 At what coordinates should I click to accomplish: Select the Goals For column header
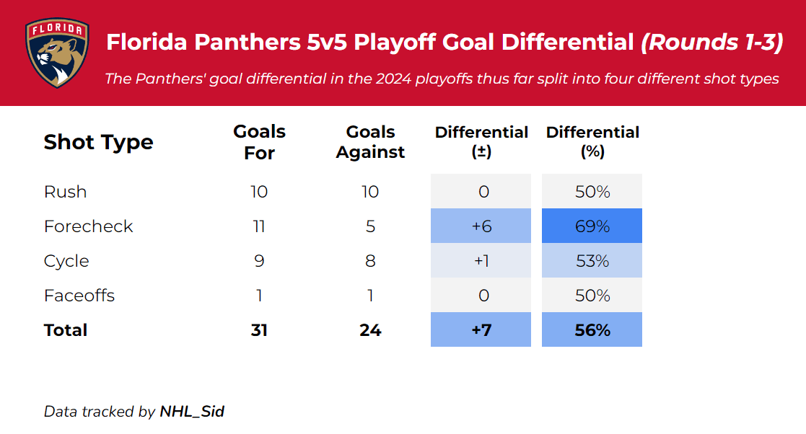260,142
